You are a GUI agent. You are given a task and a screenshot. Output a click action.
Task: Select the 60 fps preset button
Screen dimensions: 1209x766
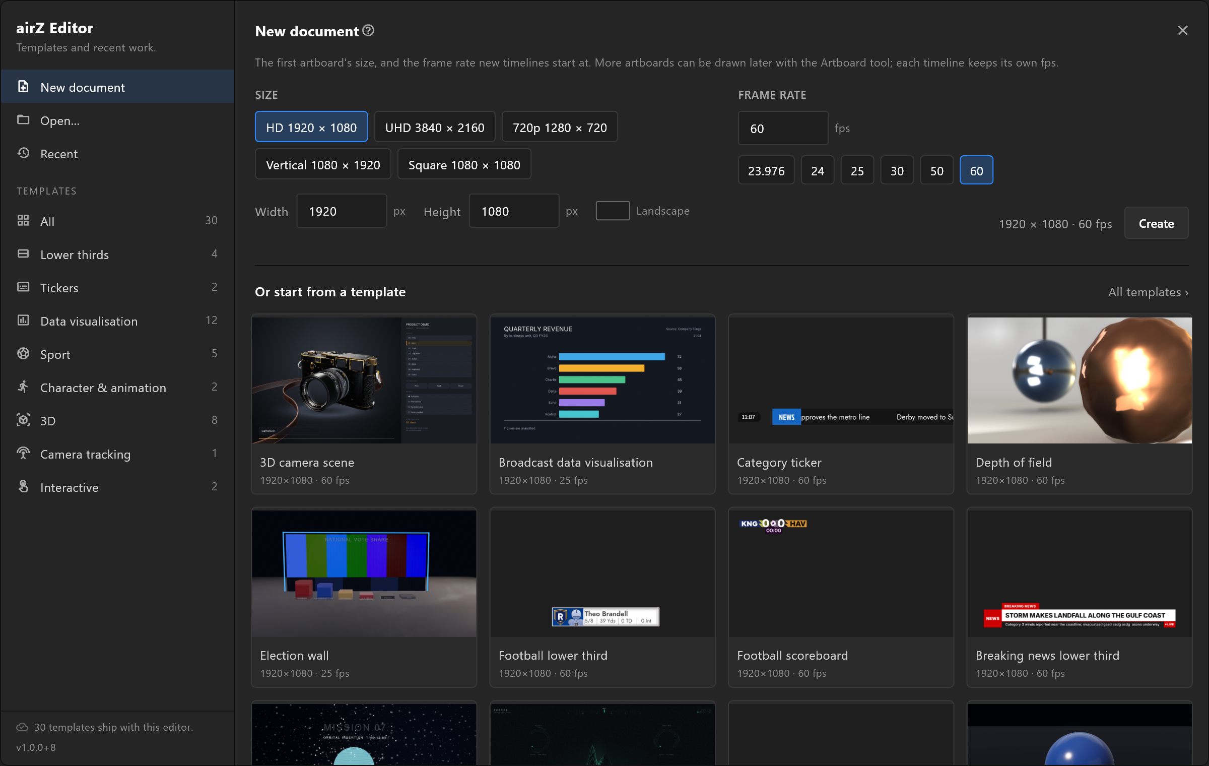point(977,170)
